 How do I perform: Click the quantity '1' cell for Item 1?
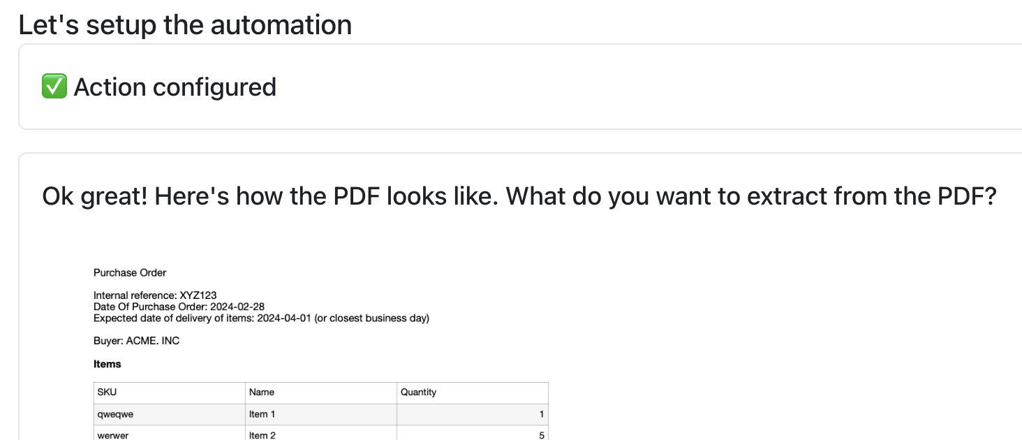pyautogui.click(x=473, y=414)
